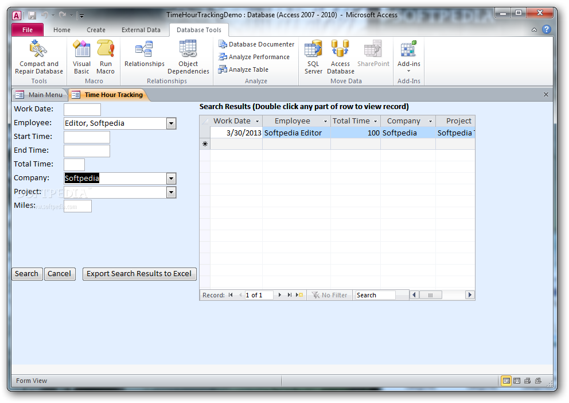
Task: Click the Total Time input field
Action: 74,165
